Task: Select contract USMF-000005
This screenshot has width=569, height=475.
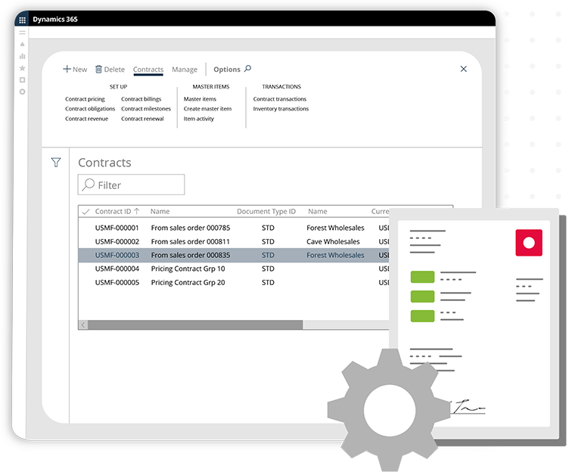Action: click(117, 283)
